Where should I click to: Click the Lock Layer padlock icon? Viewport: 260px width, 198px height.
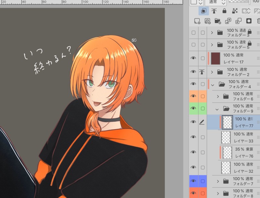click(224, 11)
